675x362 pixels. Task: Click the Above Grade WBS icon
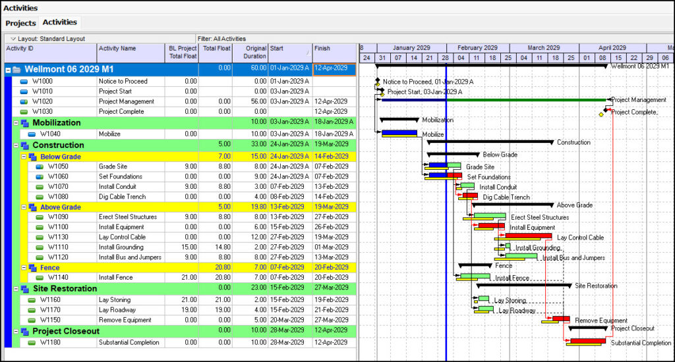click(x=33, y=207)
